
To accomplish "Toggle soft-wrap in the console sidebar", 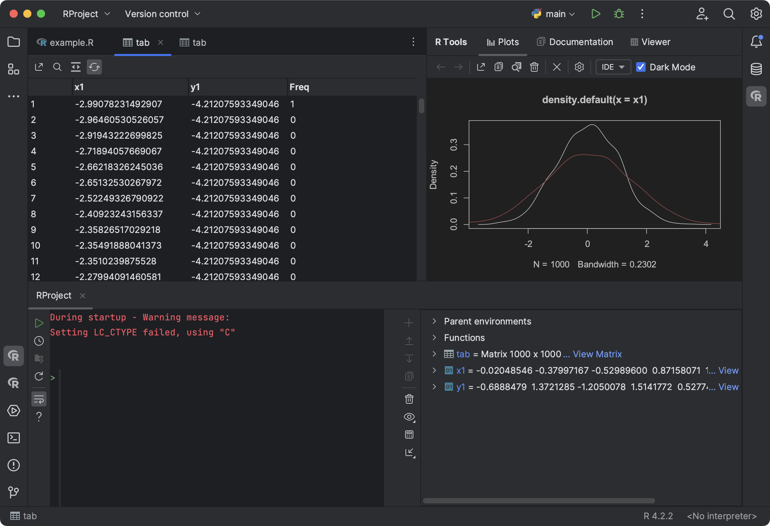I will [x=39, y=399].
